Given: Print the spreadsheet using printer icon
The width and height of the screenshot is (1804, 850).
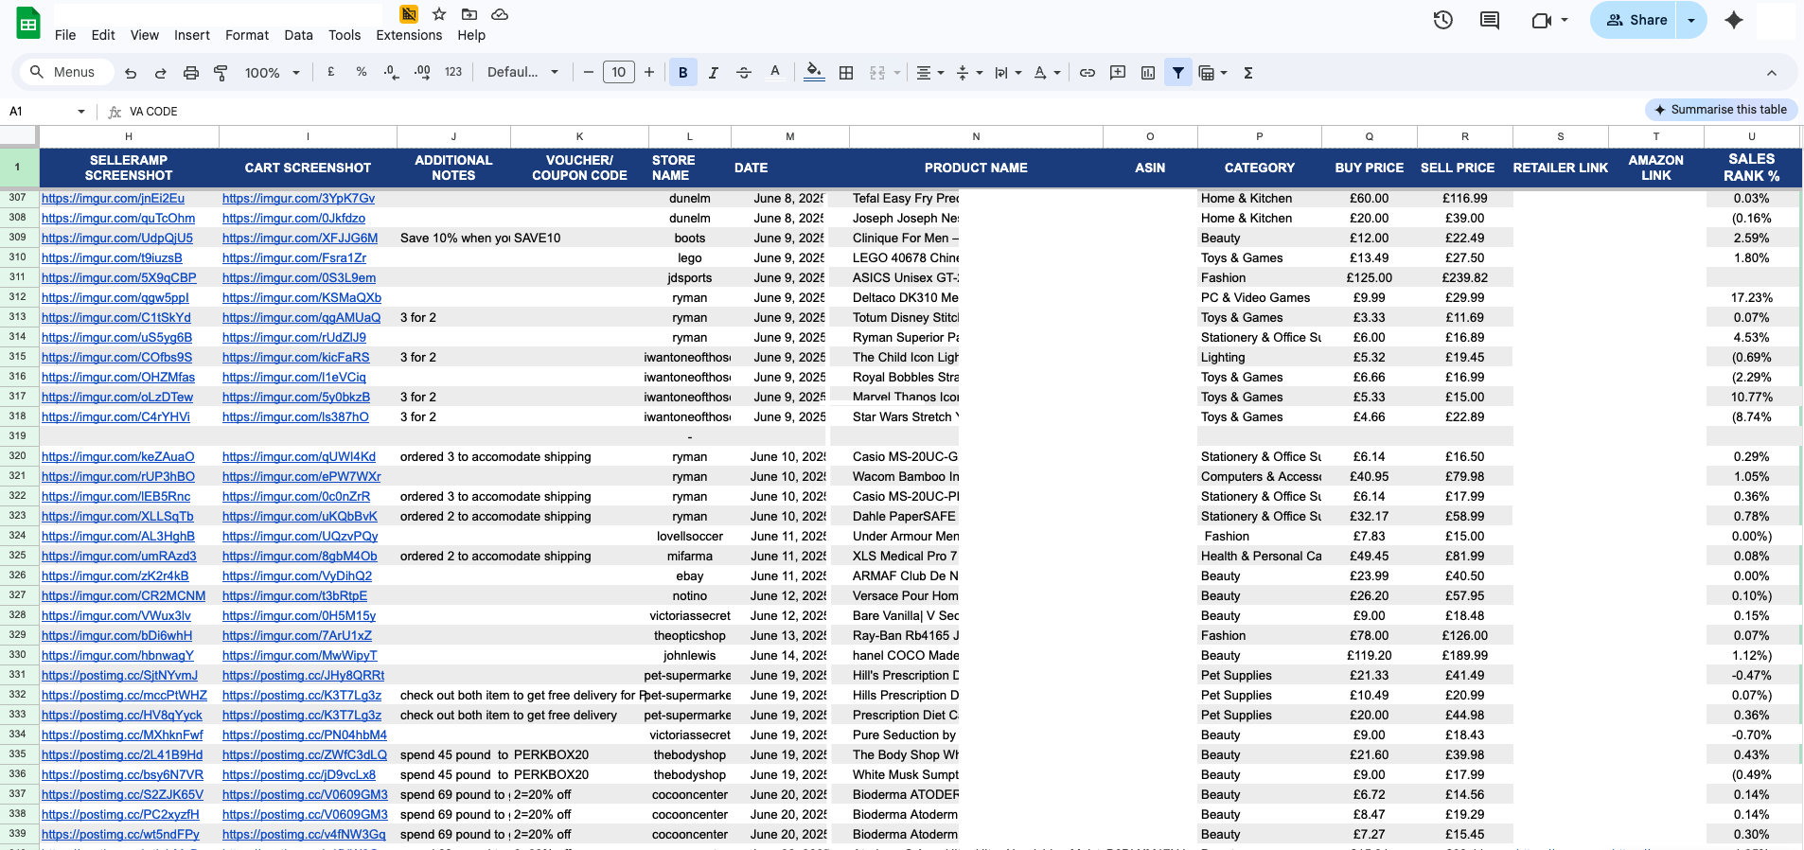Looking at the screenshot, I should tap(191, 73).
